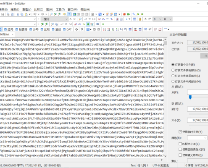Image resolution: width=208 pixels, height=168 pixels.
Task: Select 打开整个文件(E) radio option
Action: point(183,65)
